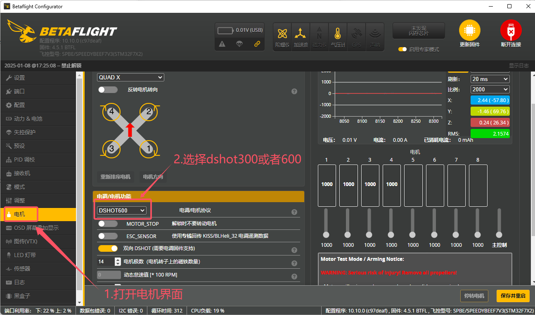
Task: Open the 日志 tab
Action: (38, 282)
